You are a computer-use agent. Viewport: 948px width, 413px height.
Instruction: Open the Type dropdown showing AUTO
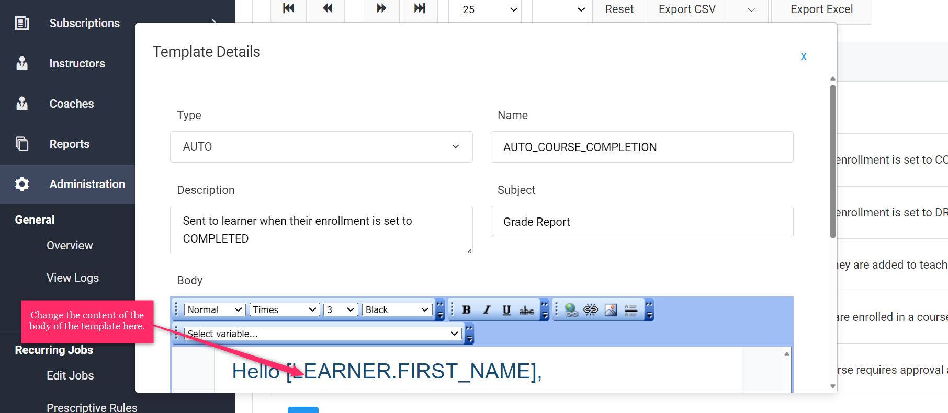[x=321, y=147]
